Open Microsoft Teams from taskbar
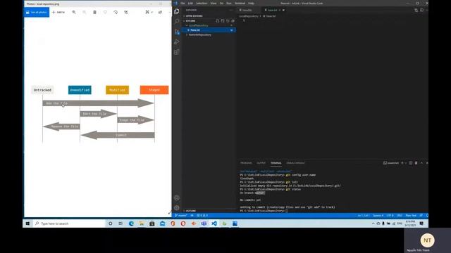Viewport: 451px width, 253px height. [204, 223]
